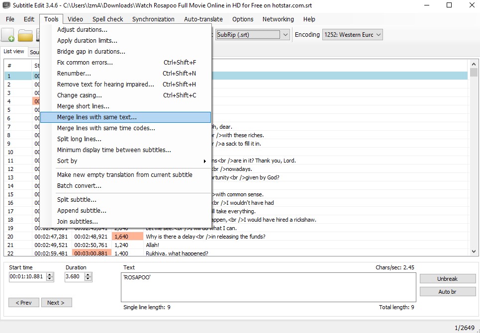Choose Split long lines entry

(79, 139)
